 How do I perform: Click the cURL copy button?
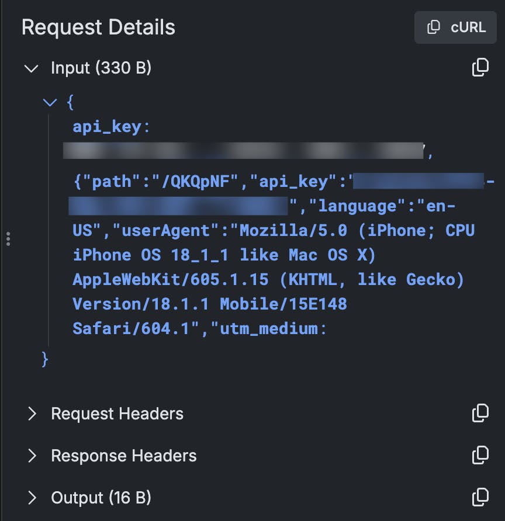click(x=455, y=27)
